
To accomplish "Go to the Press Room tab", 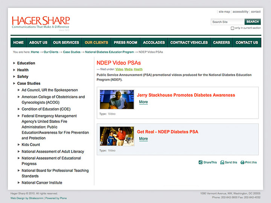I will [125, 42].
